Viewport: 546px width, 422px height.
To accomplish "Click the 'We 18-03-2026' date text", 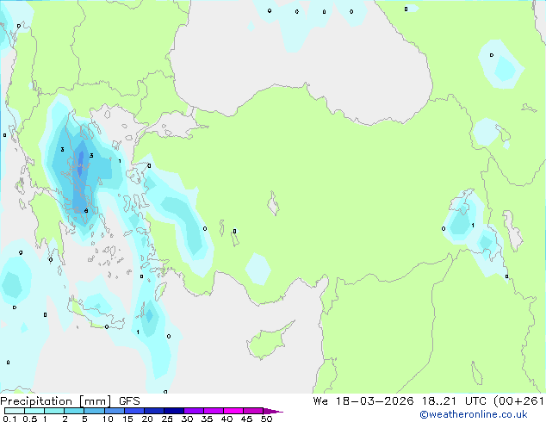I will pos(363,401).
